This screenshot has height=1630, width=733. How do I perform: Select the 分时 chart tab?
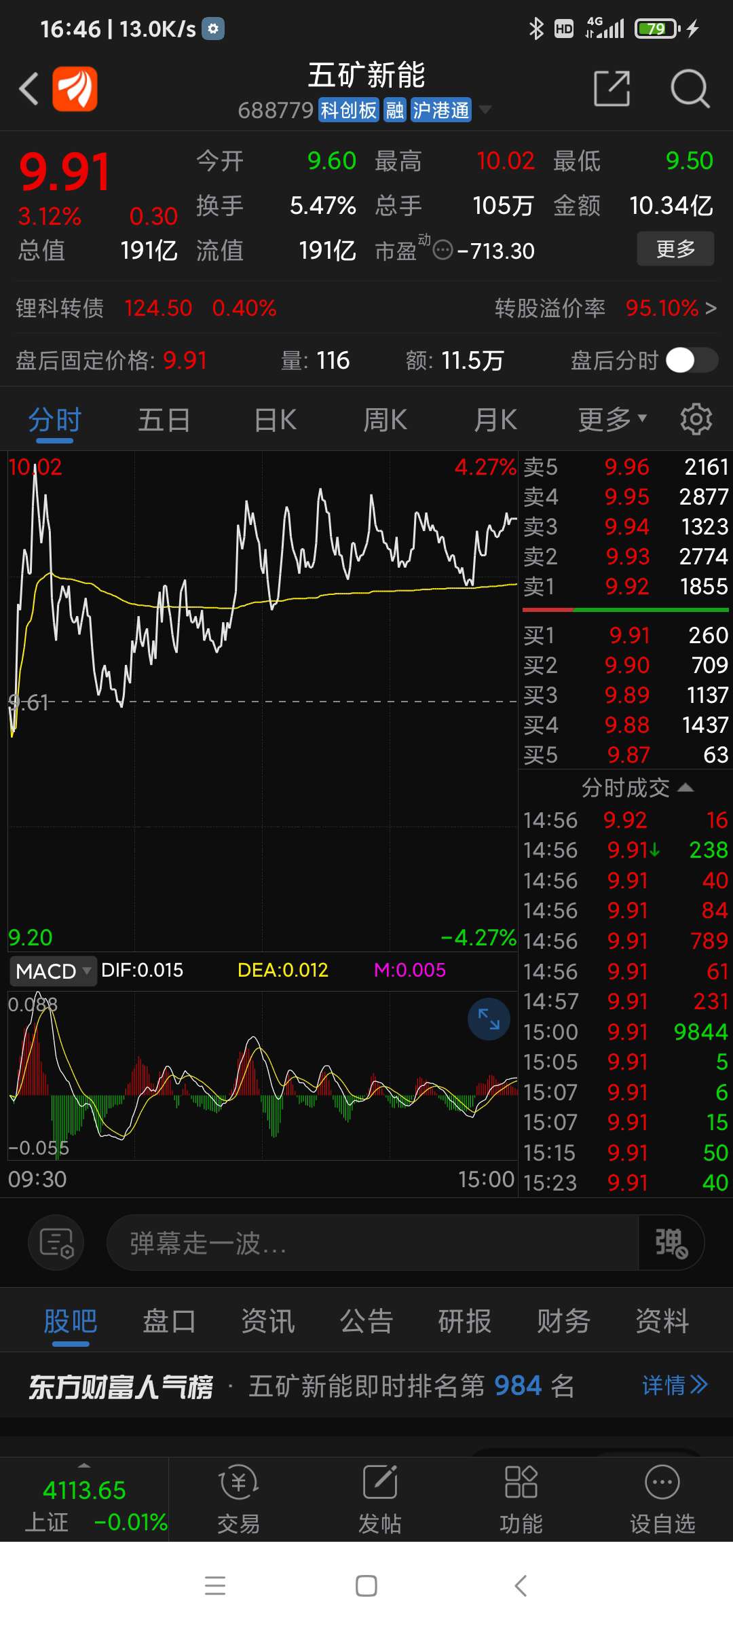click(54, 420)
